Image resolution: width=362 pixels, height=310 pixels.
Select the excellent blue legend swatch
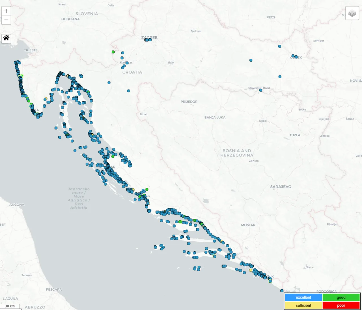(303, 297)
